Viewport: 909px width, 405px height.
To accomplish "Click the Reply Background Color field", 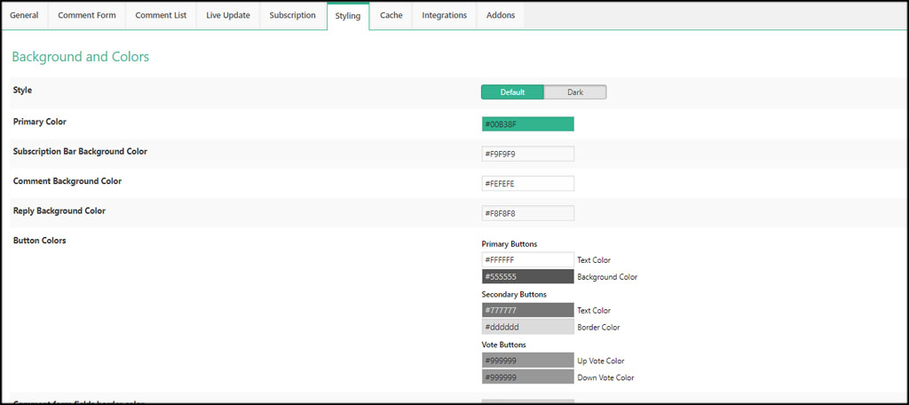I will click(527, 213).
